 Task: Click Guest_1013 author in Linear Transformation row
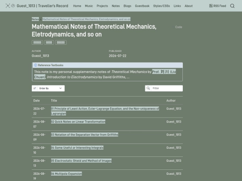pyautogui.click(x=174, y=122)
